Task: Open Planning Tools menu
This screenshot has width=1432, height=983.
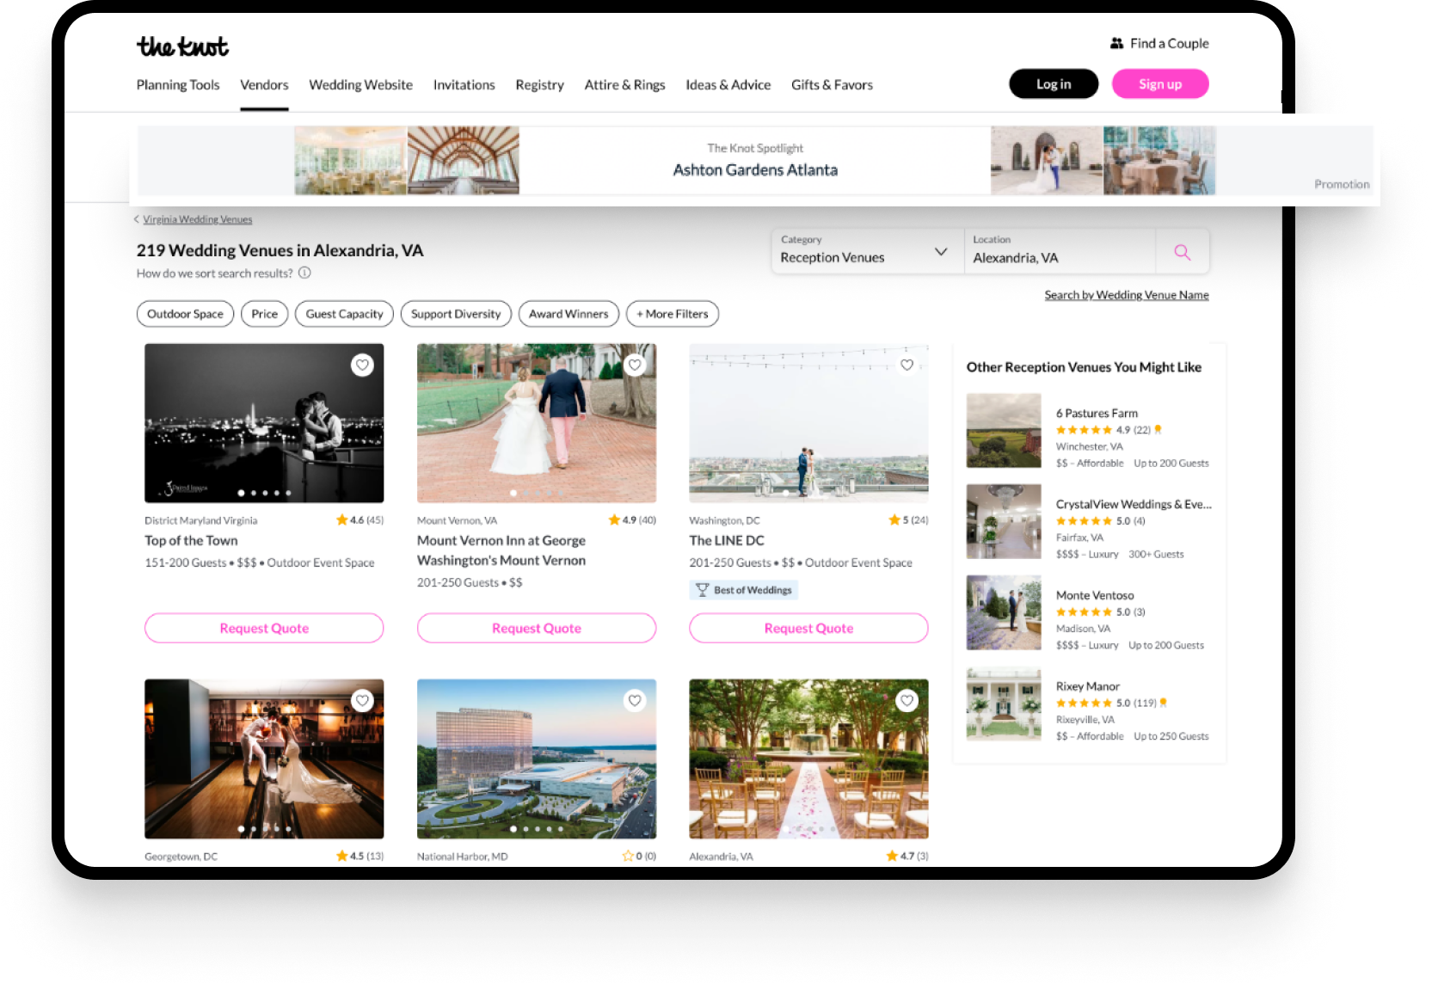Action: pyautogui.click(x=178, y=84)
